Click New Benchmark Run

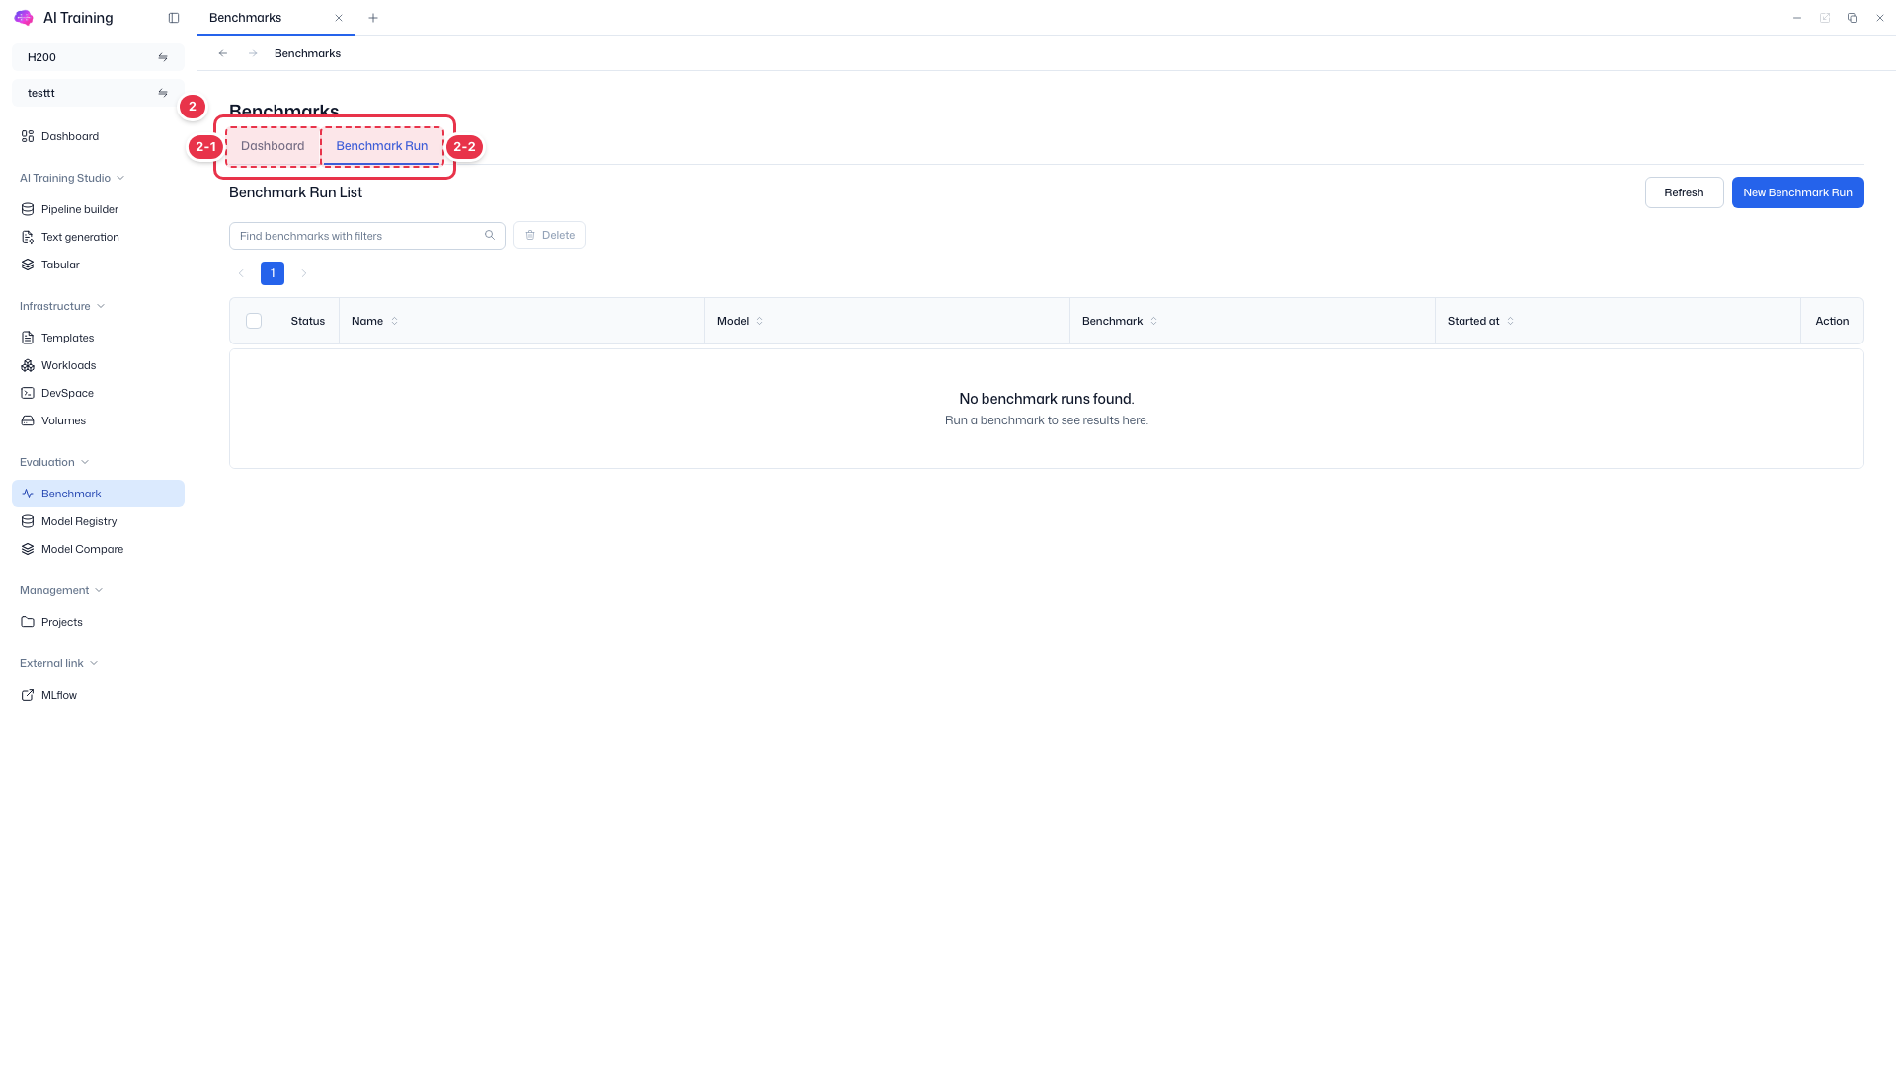click(x=1797, y=192)
